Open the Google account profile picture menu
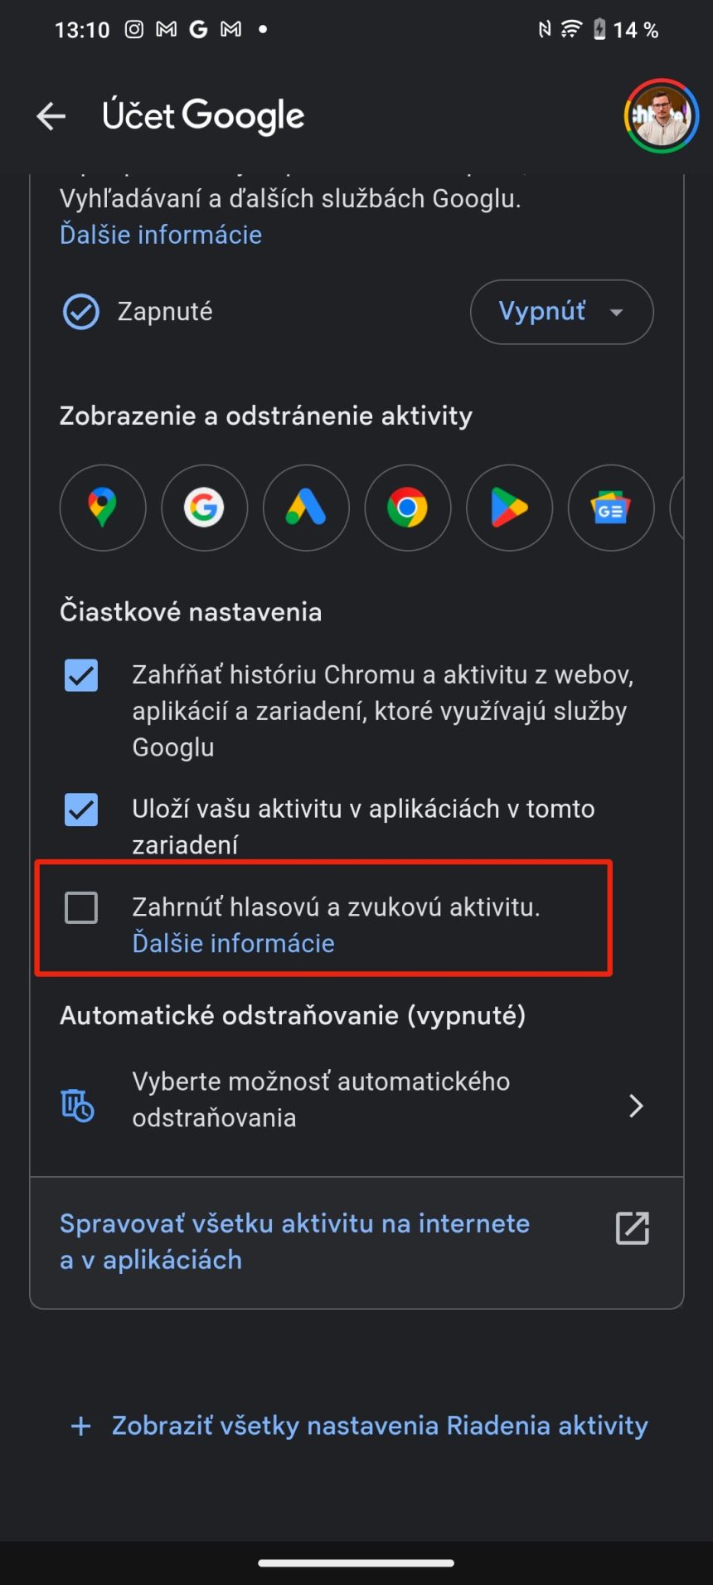713x1585 pixels. (661, 116)
